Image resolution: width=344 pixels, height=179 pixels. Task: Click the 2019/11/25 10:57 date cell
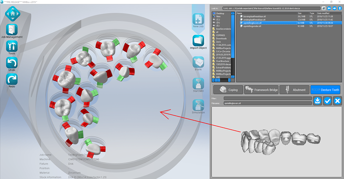coord(325,26)
